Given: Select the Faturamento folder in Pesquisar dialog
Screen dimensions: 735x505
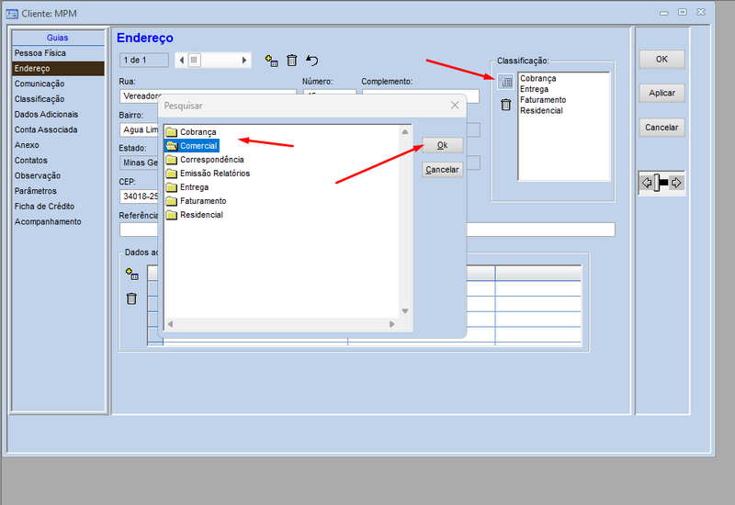Looking at the screenshot, I should pyautogui.click(x=196, y=201).
